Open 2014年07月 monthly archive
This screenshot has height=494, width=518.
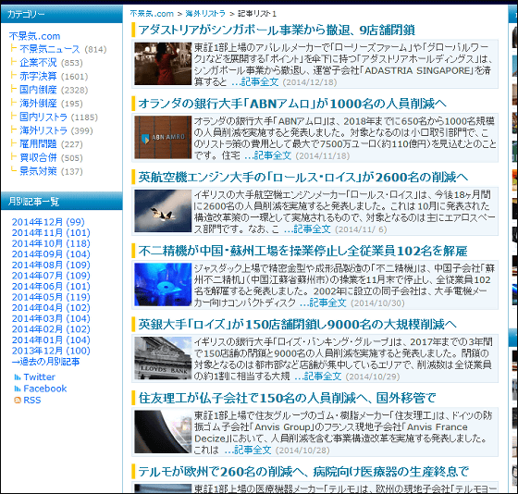coord(51,276)
